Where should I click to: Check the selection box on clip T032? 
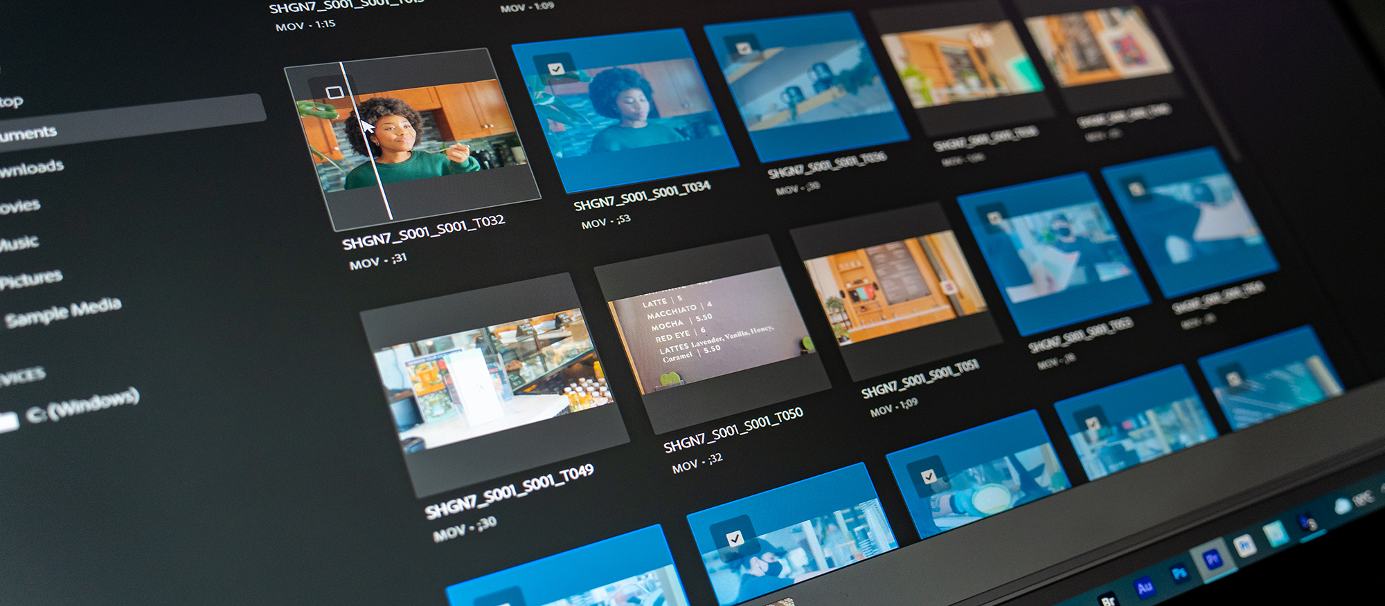click(334, 92)
